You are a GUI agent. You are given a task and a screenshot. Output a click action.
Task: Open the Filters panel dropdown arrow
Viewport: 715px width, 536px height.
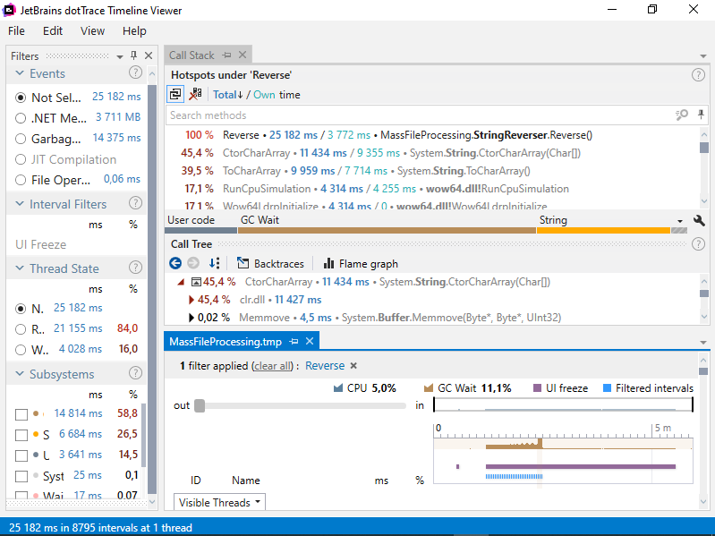point(120,56)
